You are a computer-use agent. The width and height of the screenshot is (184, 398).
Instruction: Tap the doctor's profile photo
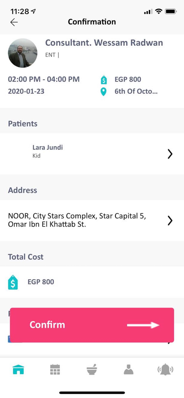(x=23, y=53)
